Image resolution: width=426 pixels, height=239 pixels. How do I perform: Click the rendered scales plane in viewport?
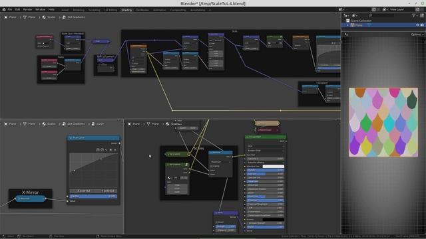383,122
